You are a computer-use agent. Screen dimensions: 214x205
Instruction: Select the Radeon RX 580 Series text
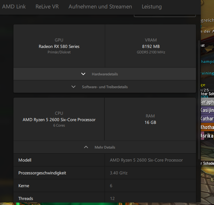click(59, 46)
